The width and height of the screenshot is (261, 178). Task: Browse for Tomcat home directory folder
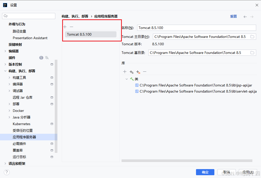pos(252,37)
